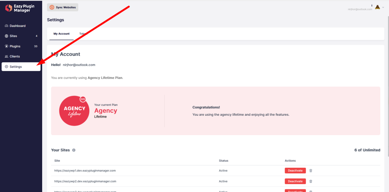Click the infinity icon on plan badge
Screen dimensions: 389x192
tap(82, 99)
